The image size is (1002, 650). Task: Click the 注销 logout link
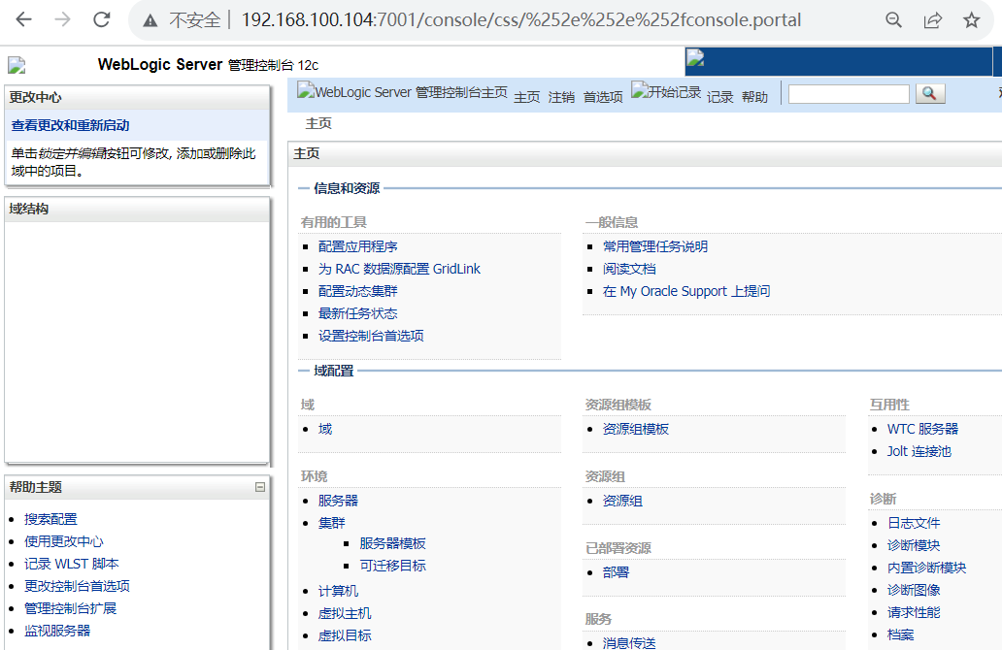coord(561,97)
